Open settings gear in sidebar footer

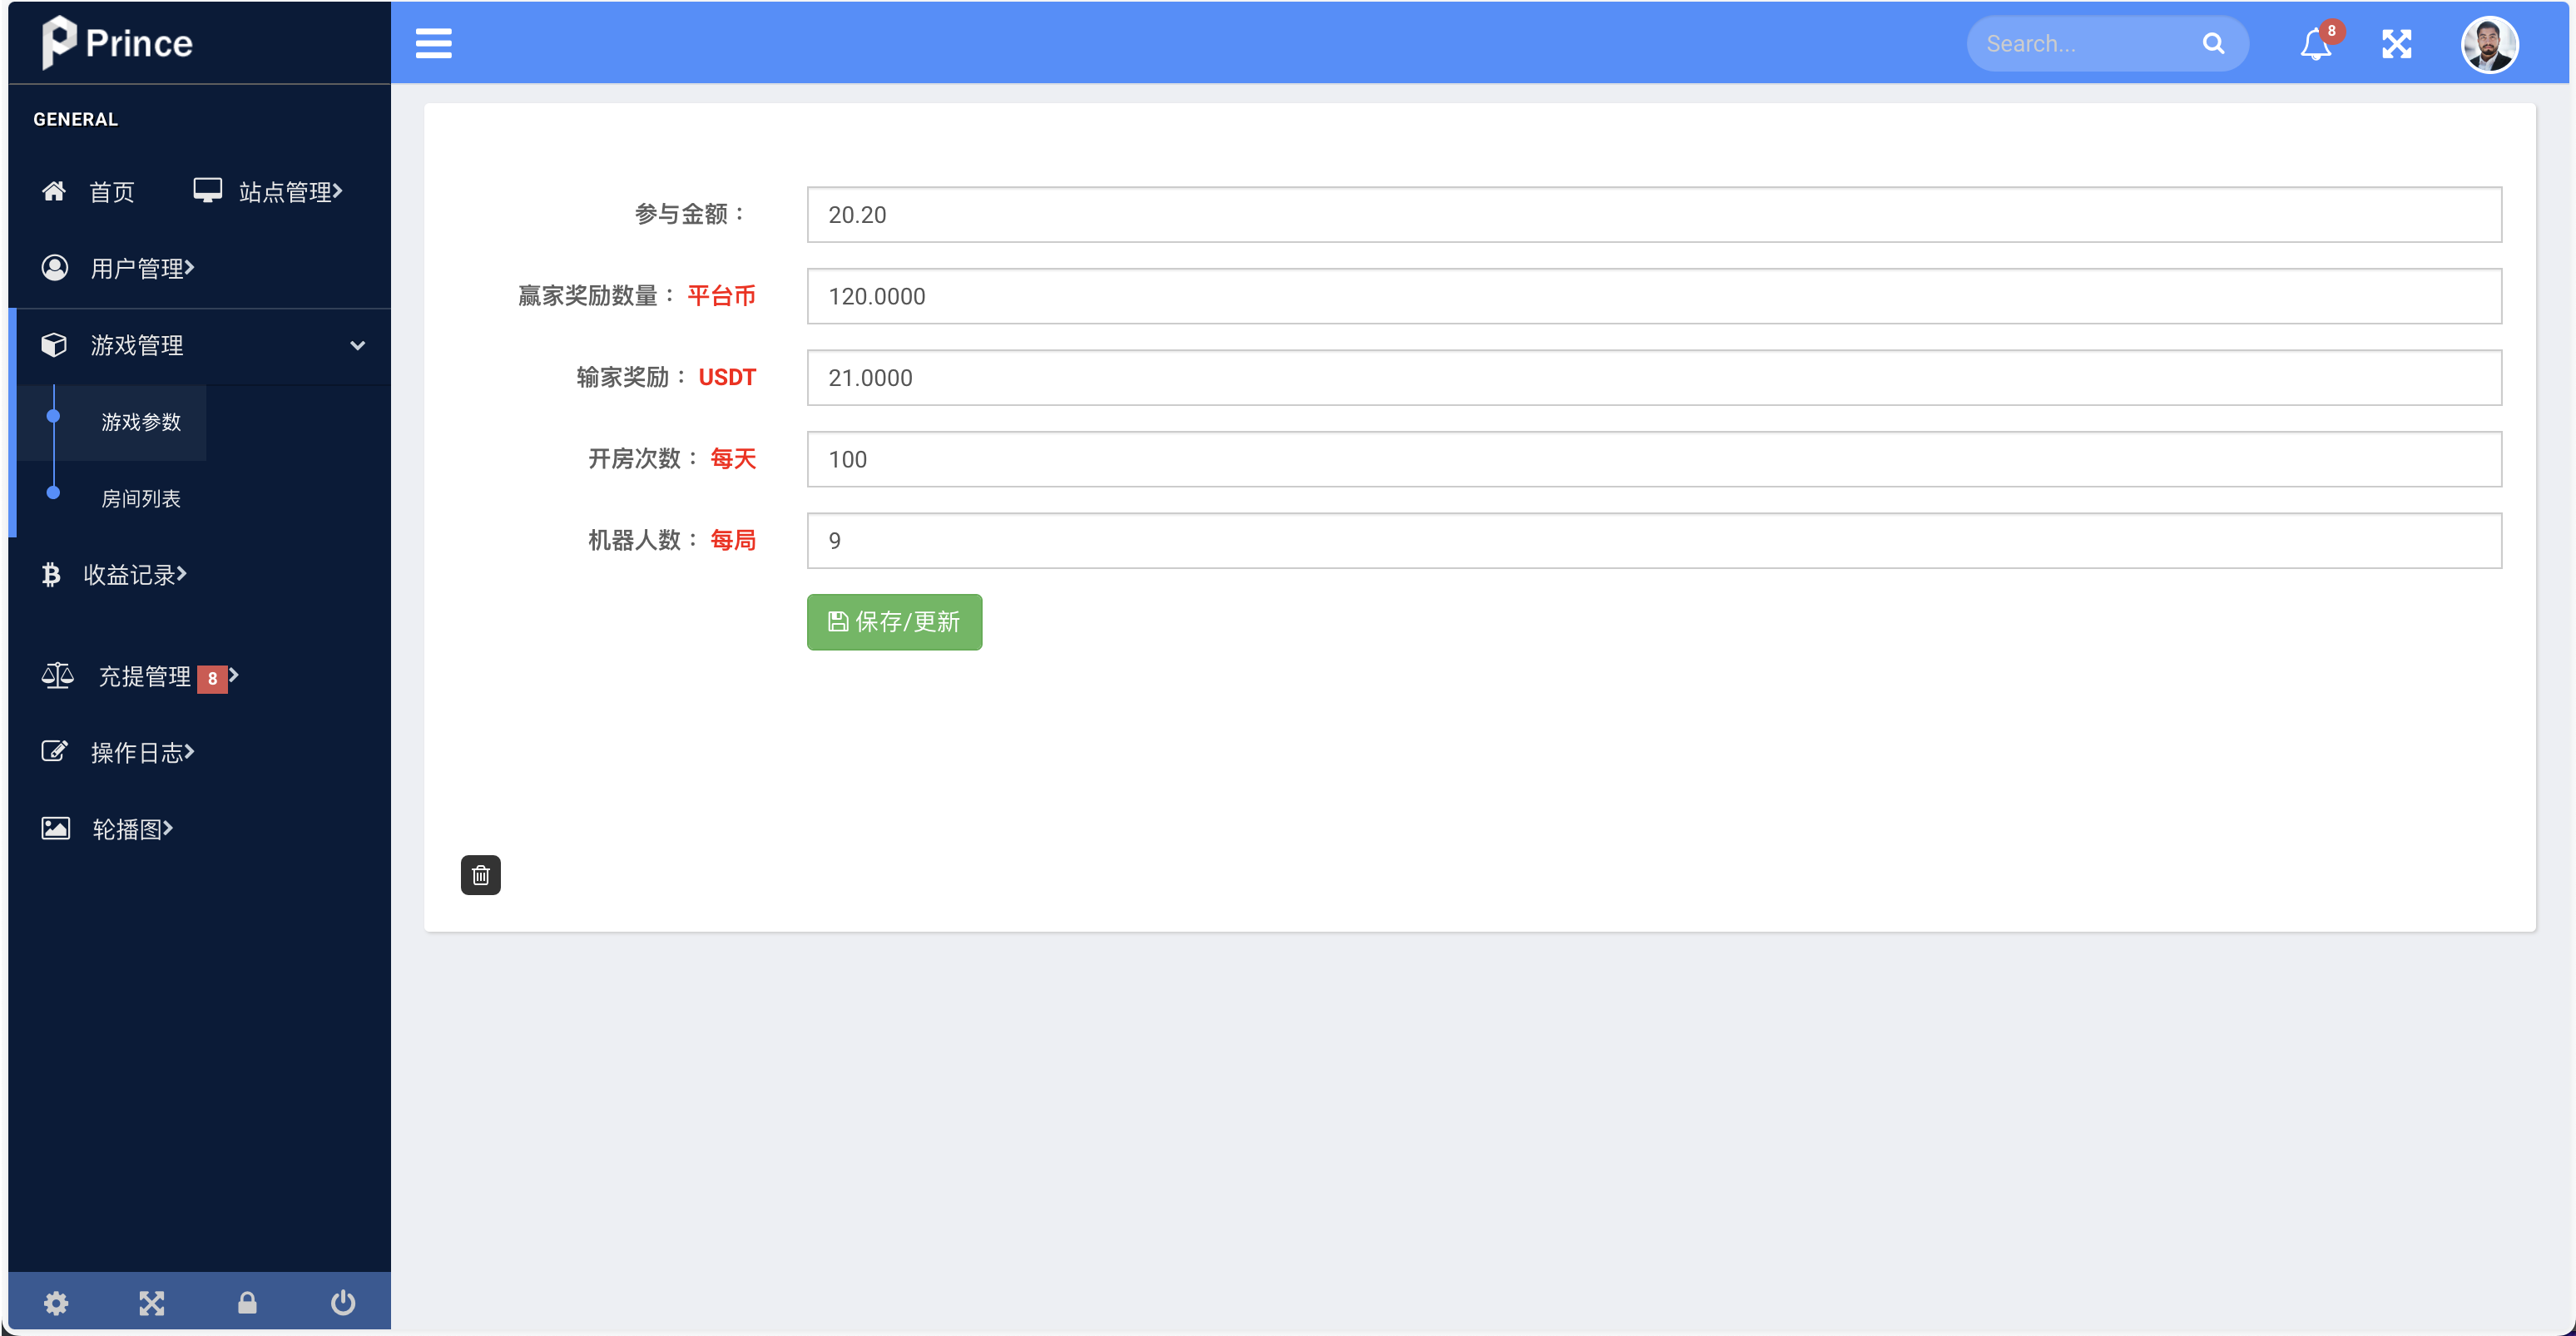click(56, 1302)
